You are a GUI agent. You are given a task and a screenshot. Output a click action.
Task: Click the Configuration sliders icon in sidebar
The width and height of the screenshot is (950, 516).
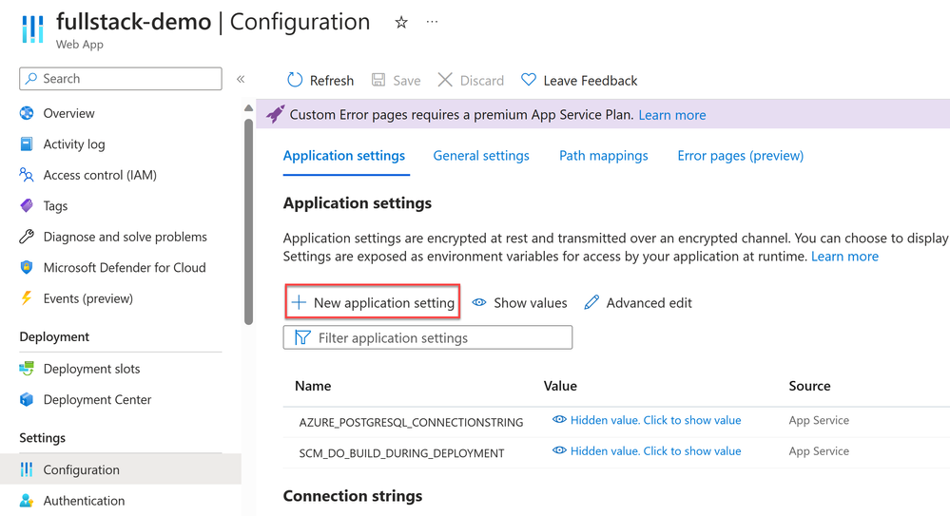[x=27, y=470]
